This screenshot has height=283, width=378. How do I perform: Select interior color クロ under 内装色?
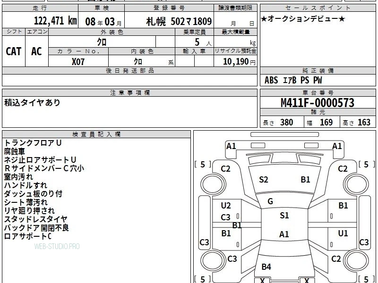coord(138,62)
